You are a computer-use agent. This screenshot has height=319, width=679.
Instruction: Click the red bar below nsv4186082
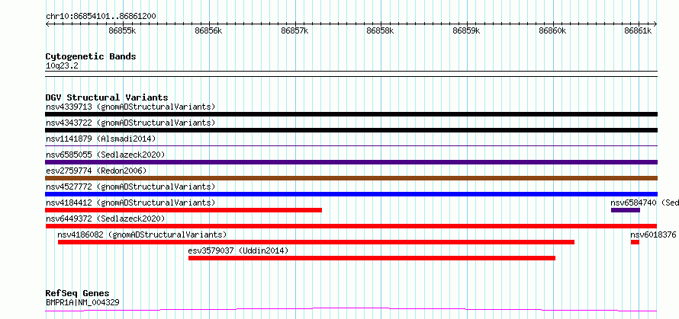[x=316, y=242]
